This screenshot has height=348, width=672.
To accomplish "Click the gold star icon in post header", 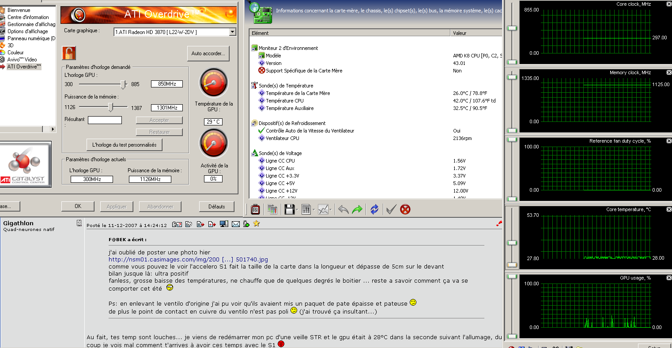I will pos(257,224).
